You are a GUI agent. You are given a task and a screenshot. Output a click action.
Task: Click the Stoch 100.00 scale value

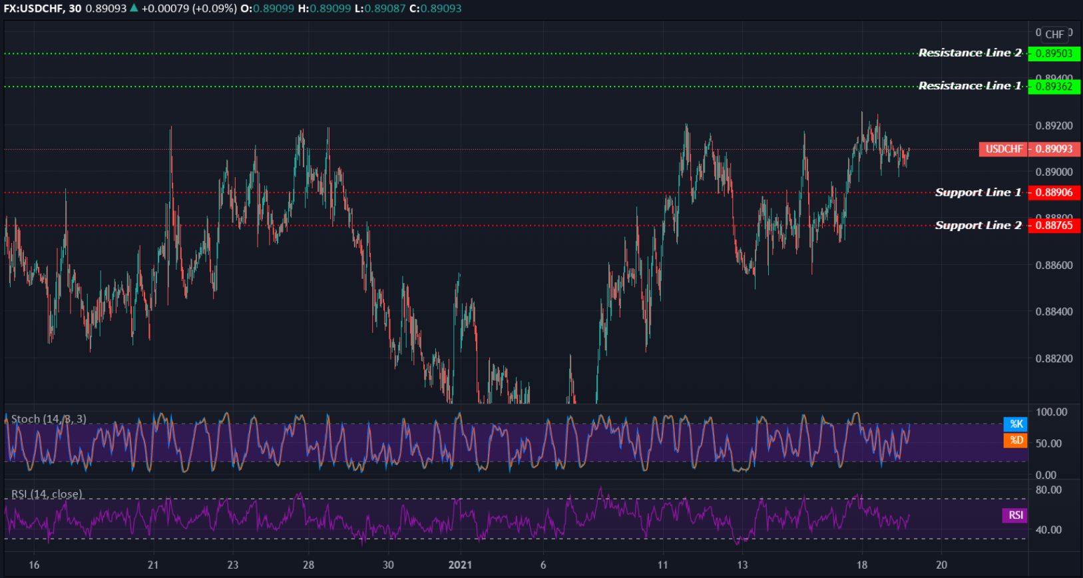(x=1052, y=412)
